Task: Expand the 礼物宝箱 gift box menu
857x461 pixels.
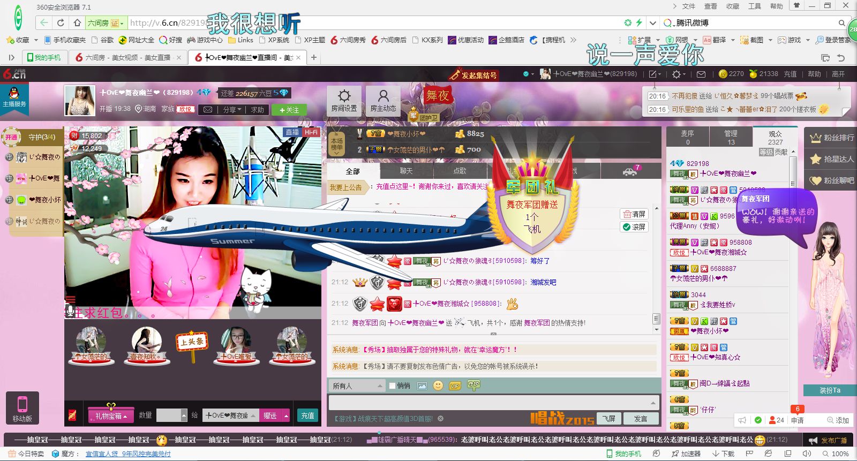Action: pyautogui.click(x=111, y=415)
